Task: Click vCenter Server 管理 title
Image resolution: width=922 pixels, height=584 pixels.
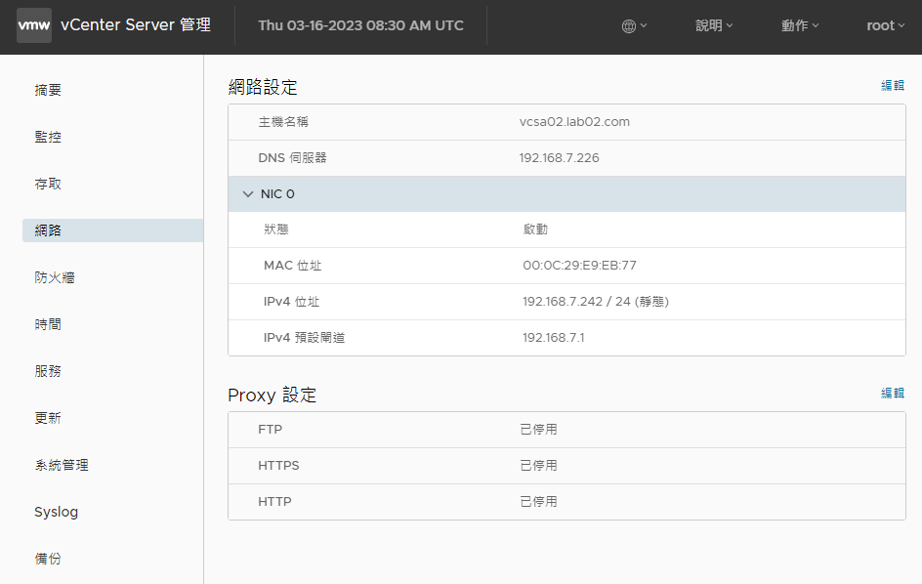Action: coord(136,24)
